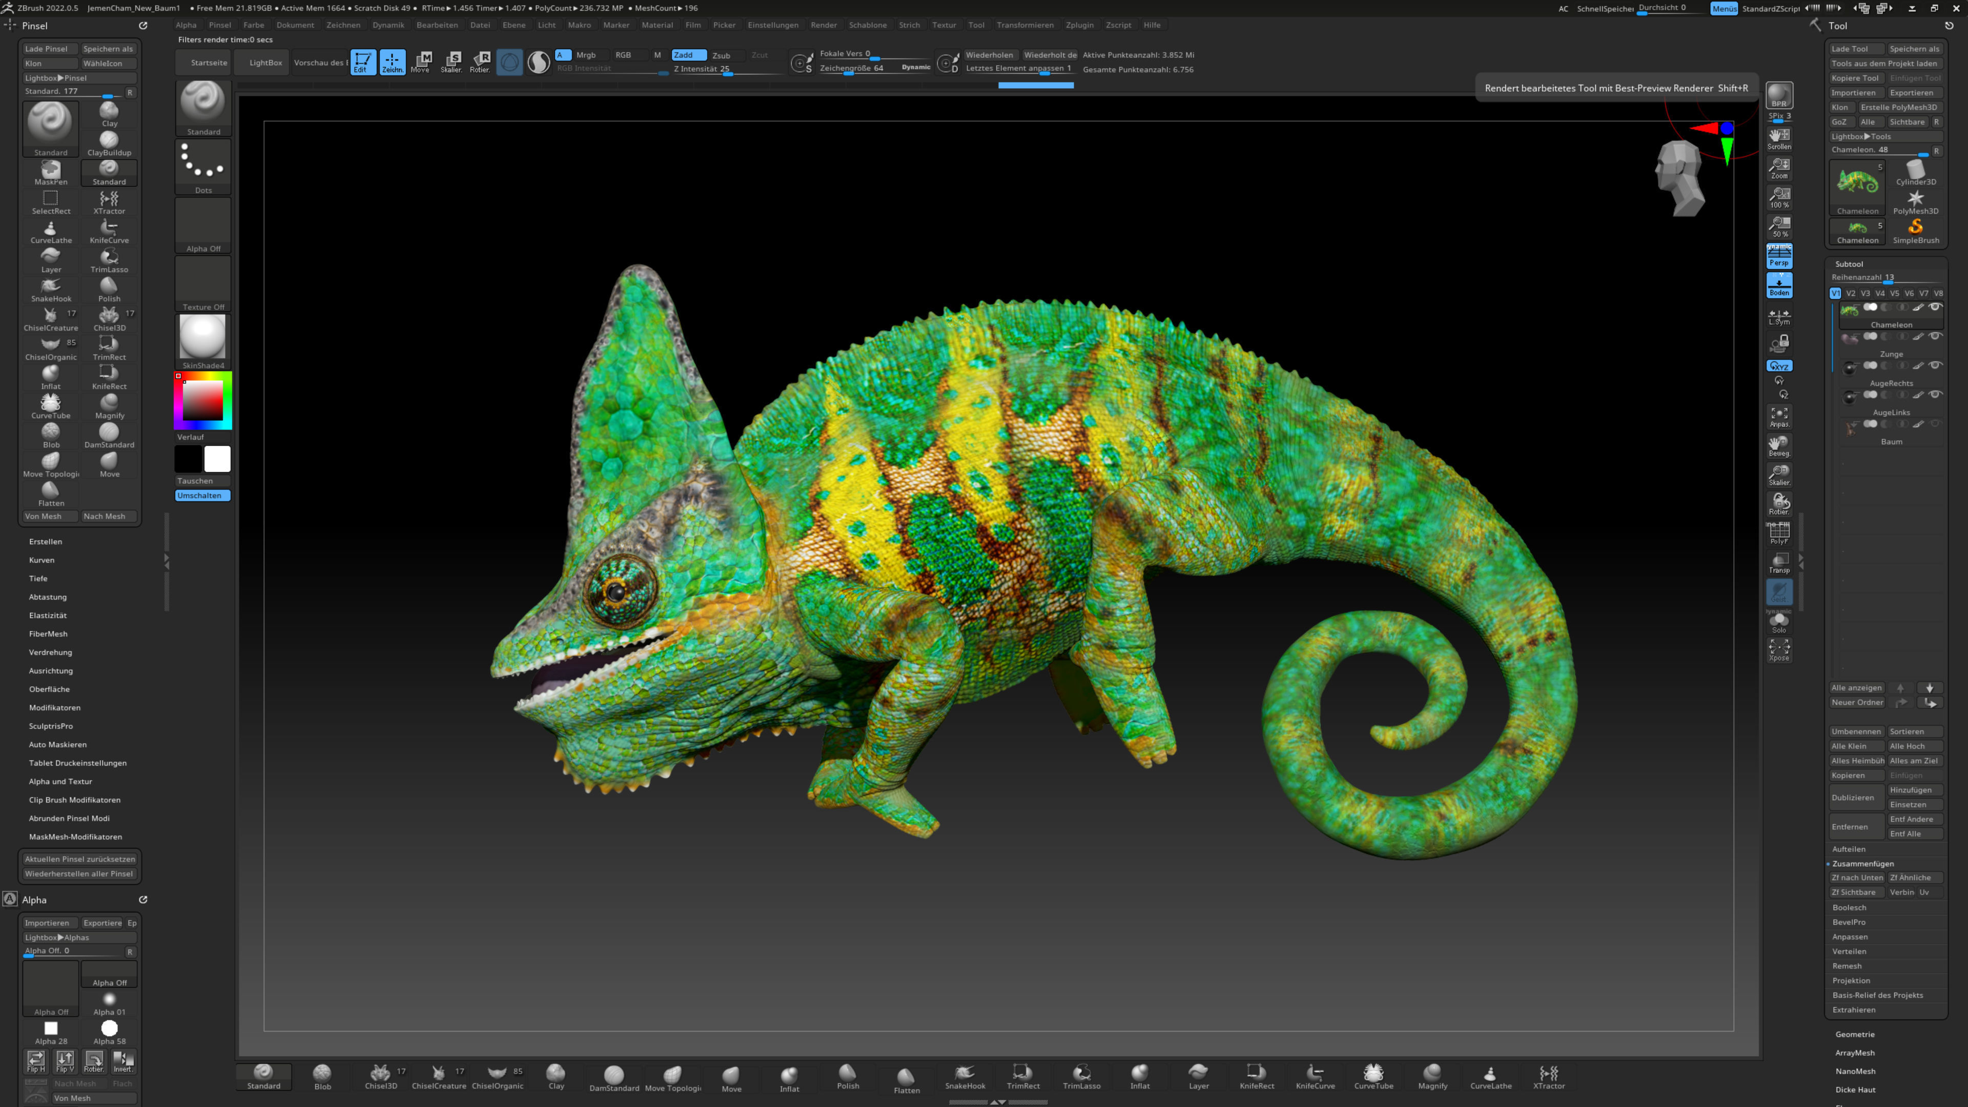Expand the Extrahieren subtool section

coord(1853,1010)
